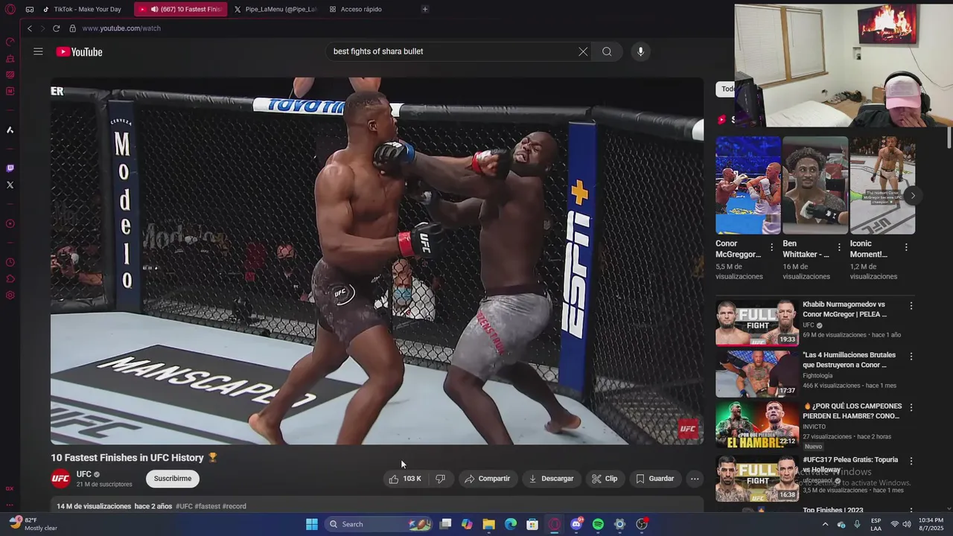Open menu for the Las 4 Humillaciones video

911,357
